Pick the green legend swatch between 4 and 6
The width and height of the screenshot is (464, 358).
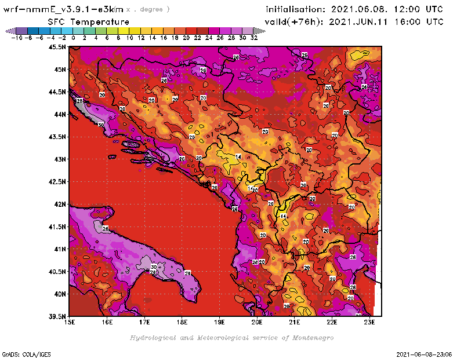(x=101, y=31)
